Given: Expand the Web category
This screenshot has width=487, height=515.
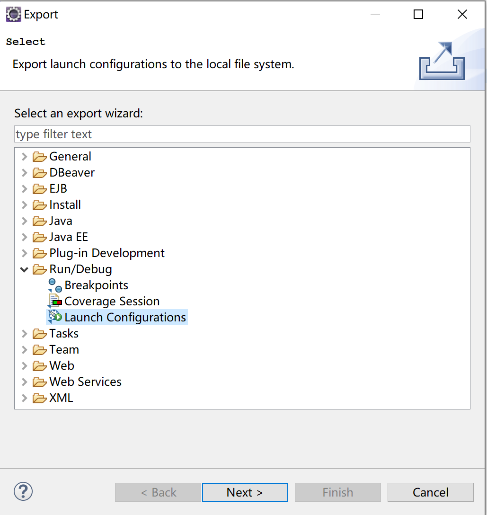Looking at the screenshot, I should coord(24,366).
